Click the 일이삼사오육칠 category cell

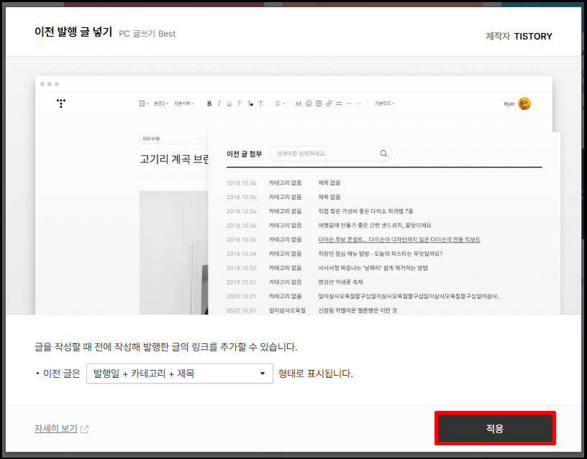[287, 310]
